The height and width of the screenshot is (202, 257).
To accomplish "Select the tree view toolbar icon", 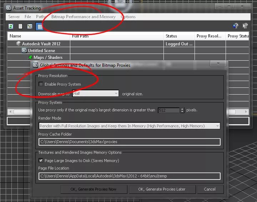I will tap(30, 26).
